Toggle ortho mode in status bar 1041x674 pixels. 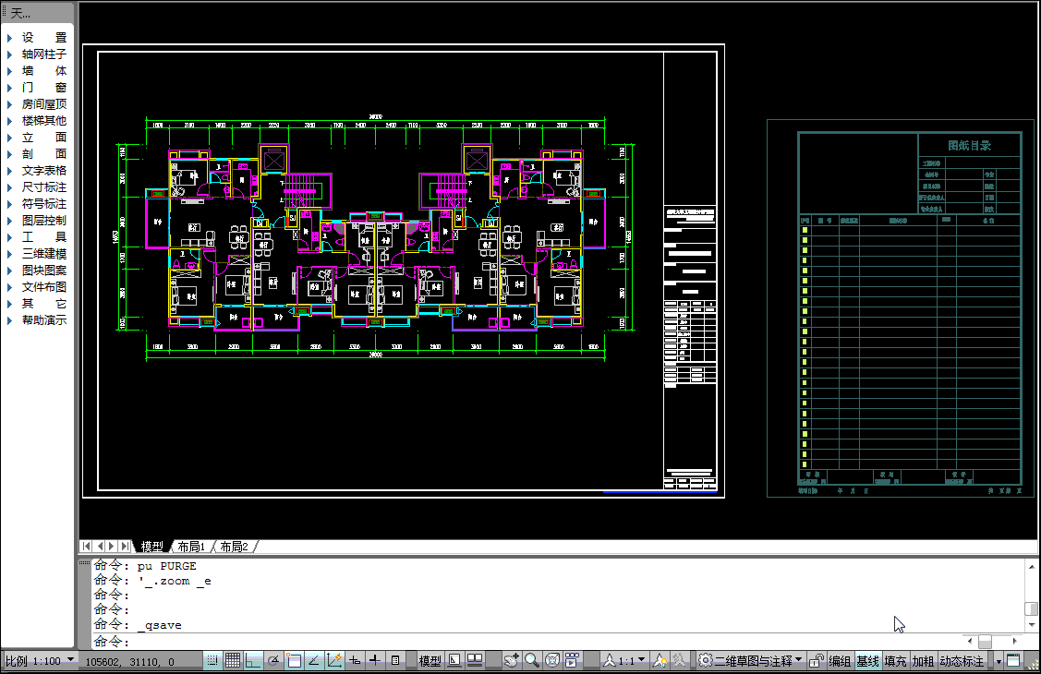click(x=253, y=660)
